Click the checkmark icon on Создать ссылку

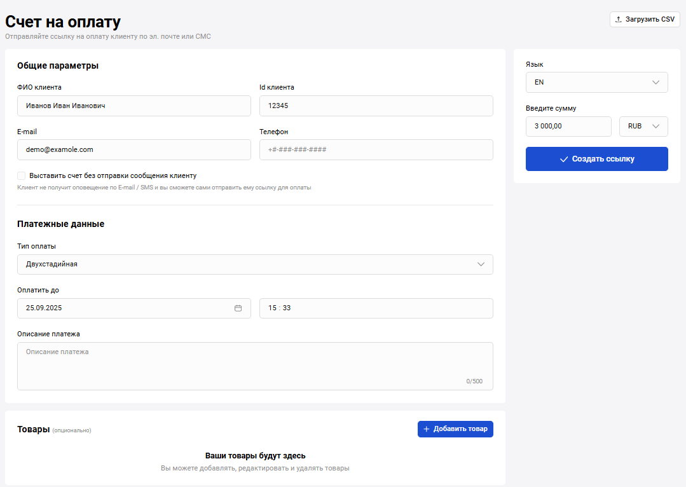(563, 160)
